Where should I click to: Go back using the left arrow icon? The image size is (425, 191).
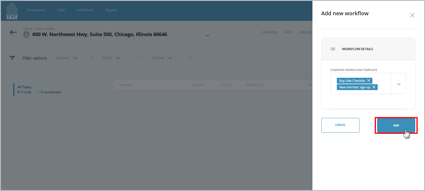pos(13,32)
